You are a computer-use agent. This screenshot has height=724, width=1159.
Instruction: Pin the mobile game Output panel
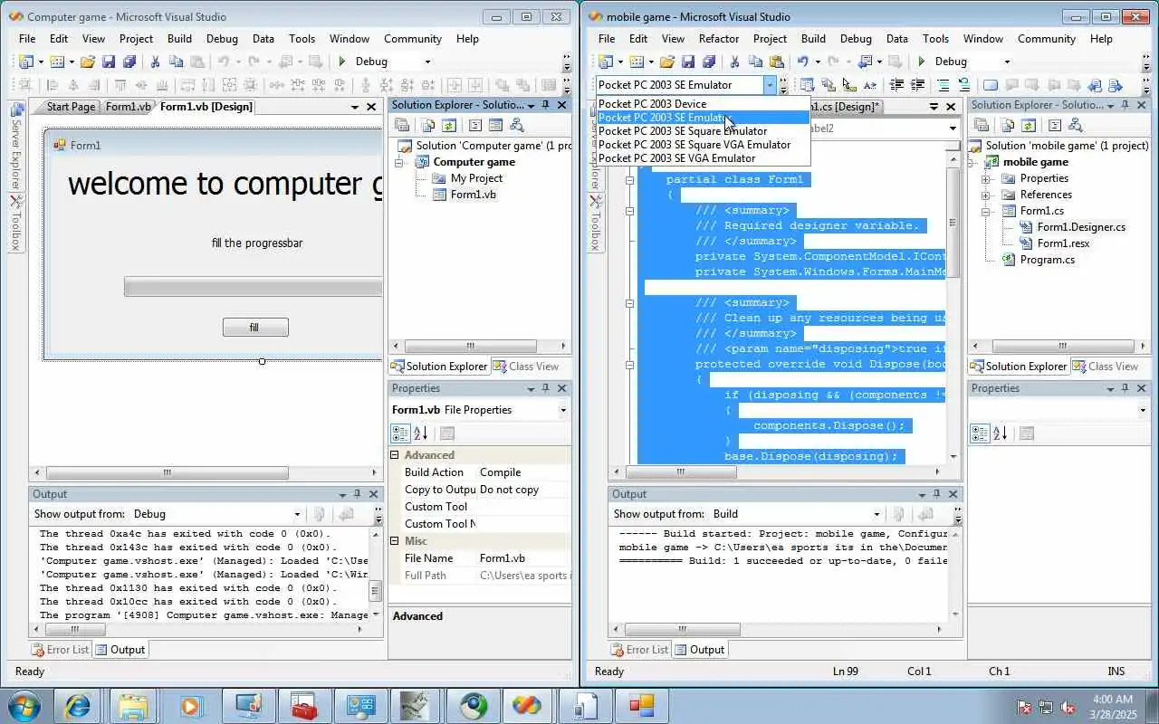936,494
